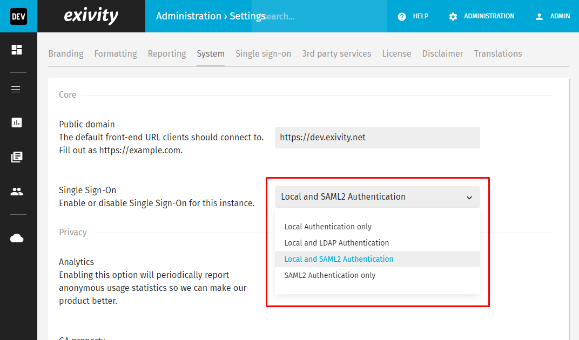This screenshot has width=579, height=340.
Task: Choose Local and LDAP Authentication option
Action: coord(336,243)
